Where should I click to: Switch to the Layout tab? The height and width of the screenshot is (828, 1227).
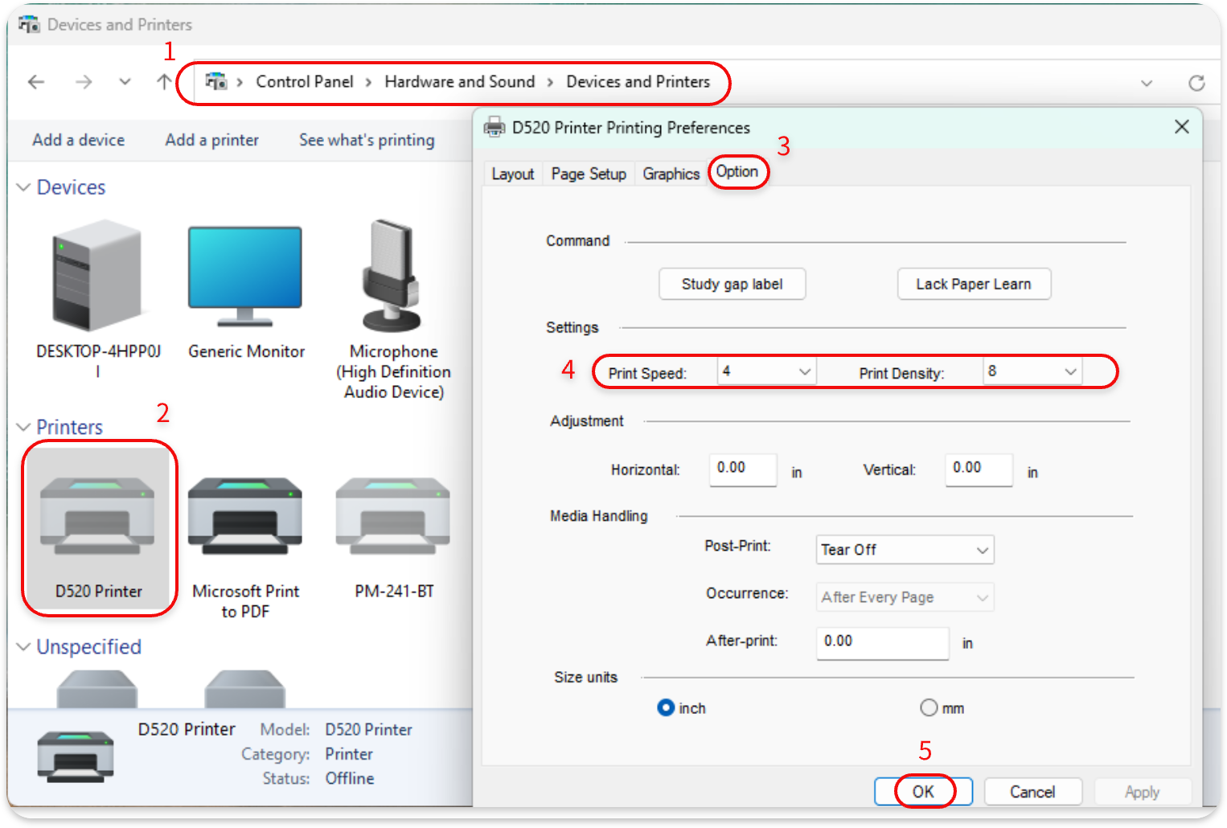(513, 174)
